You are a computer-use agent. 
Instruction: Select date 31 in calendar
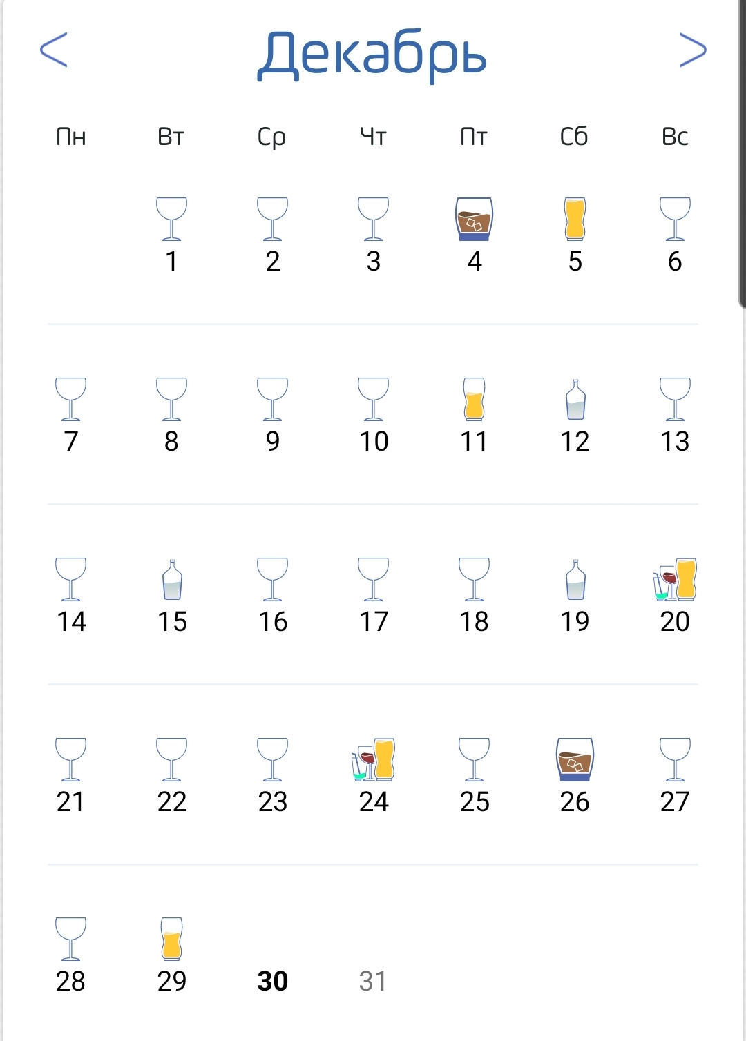click(373, 980)
